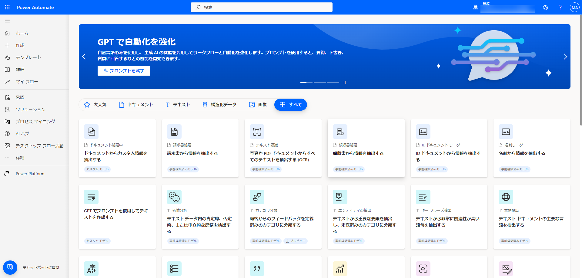The height and width of the screenshot is (278, 582).
Task: Click the プレビュー badge on カテゴリ分類 card
Action: click(296, 241)
